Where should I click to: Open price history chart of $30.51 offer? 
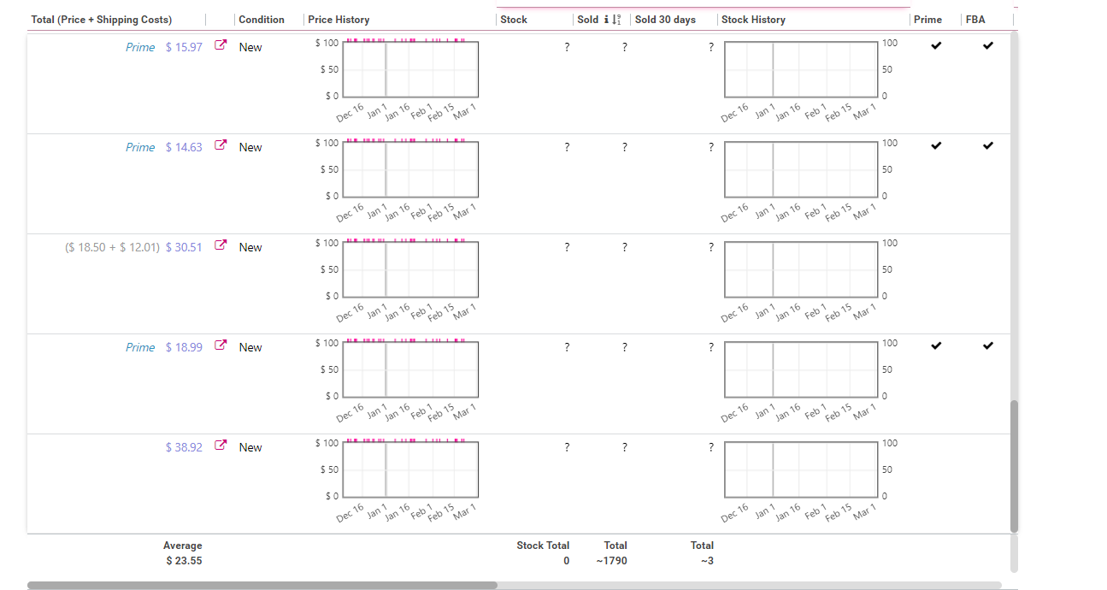[409, 269]
